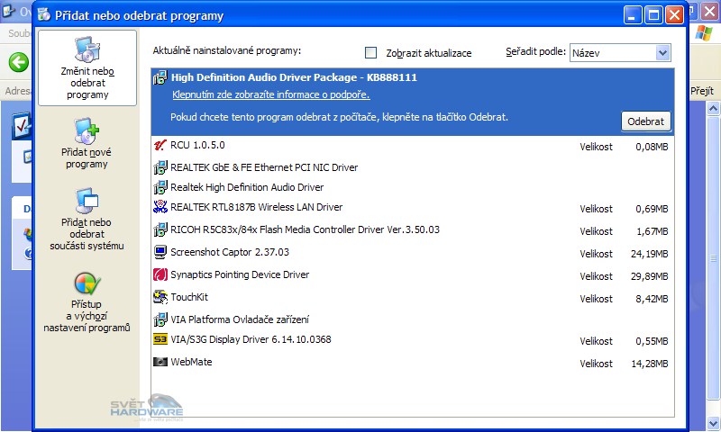This screenshot has height=432, width=721.
Task: Open the support information link
Action: pyautogui.click(x=270, y=94)
